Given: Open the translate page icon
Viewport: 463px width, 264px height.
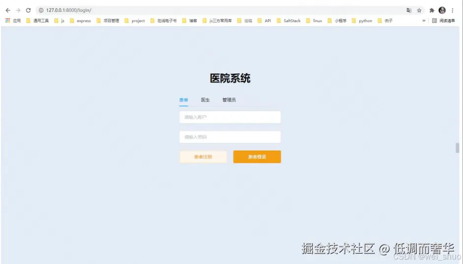Looking at the screenshot, I should [409, 10].
